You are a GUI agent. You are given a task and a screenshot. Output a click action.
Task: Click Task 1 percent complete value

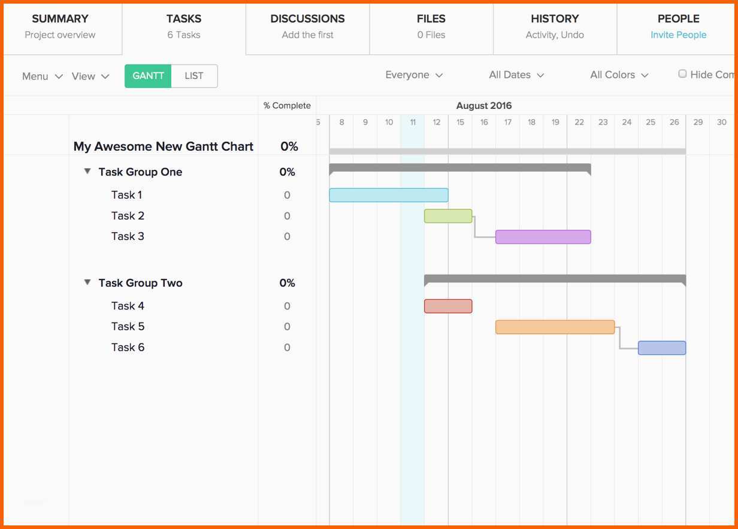(287, 195)
